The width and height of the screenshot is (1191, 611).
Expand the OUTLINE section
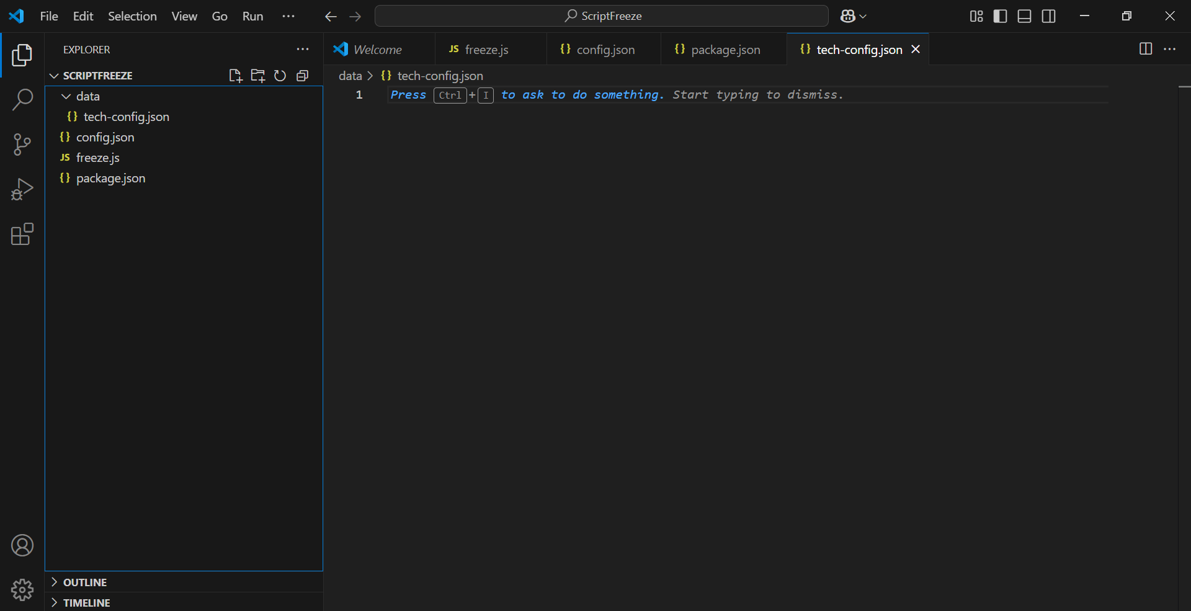[x=184, y=582]
